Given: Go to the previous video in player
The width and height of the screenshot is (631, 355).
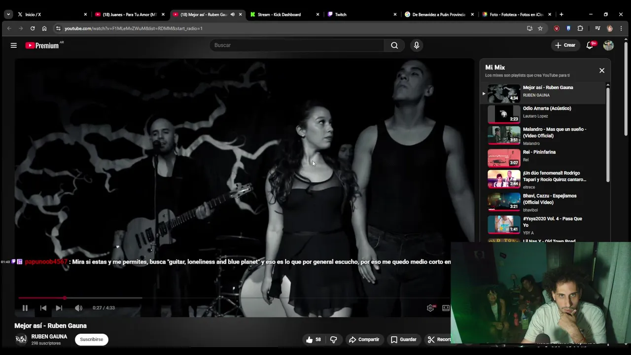Looking at the screenshot, I should (43, 308).
